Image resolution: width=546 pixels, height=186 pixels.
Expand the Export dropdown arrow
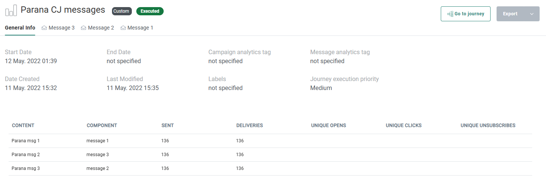click(x=532, y=14)
